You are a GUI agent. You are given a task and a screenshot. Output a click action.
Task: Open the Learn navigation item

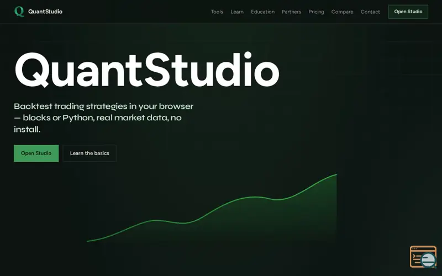tap(237, 12)
